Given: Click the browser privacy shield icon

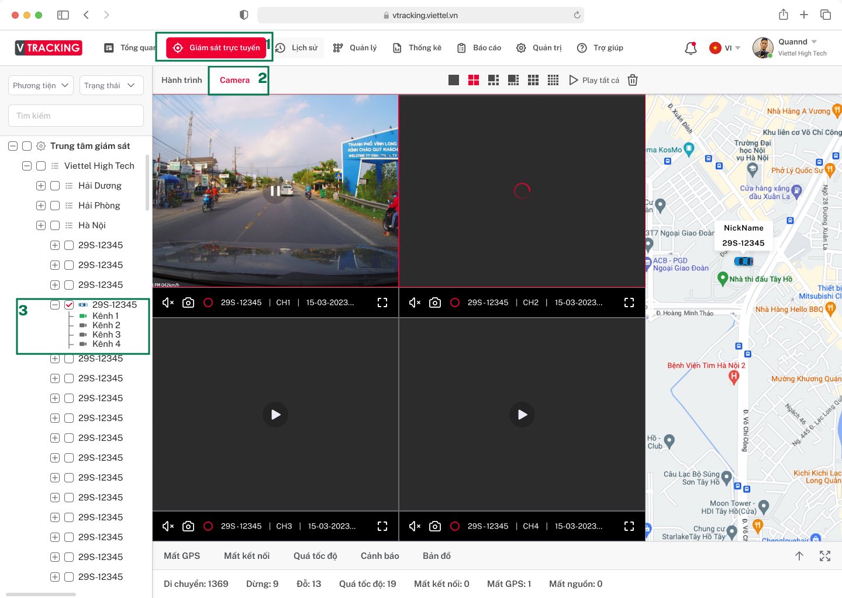Looking at the screenshot, I should [x=244, y=15].
